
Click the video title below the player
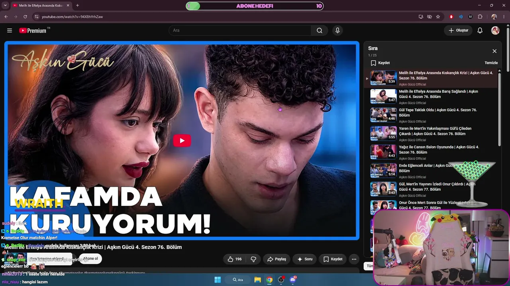pyautogui.click(x=93, y=247)
